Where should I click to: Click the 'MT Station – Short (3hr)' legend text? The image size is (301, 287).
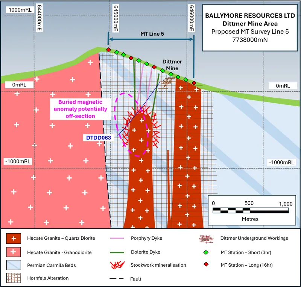coord(246,252)
